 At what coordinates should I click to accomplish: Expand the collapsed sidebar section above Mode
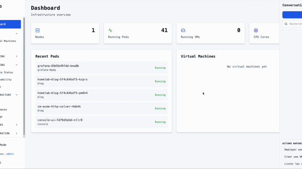pyautogui.click(x=17, y=133)
